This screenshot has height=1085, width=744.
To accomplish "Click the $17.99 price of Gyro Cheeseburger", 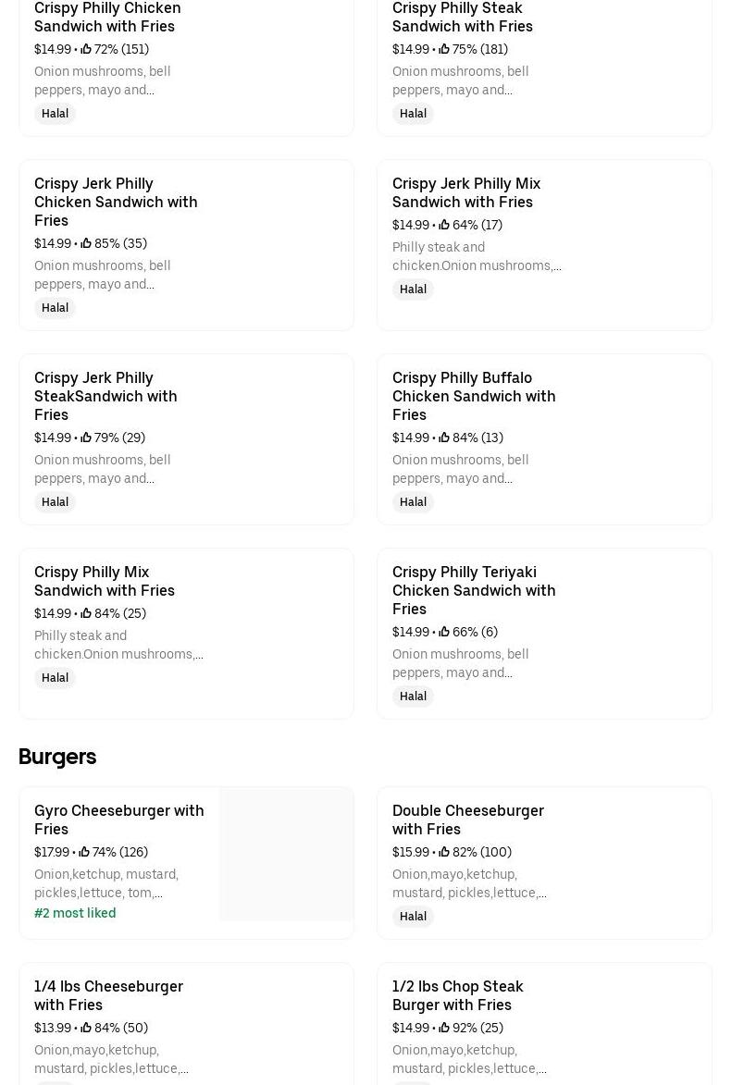I will point(52,852).
